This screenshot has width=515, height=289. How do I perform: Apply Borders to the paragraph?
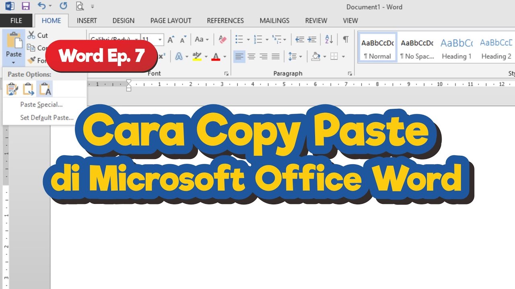pos(334,56)
